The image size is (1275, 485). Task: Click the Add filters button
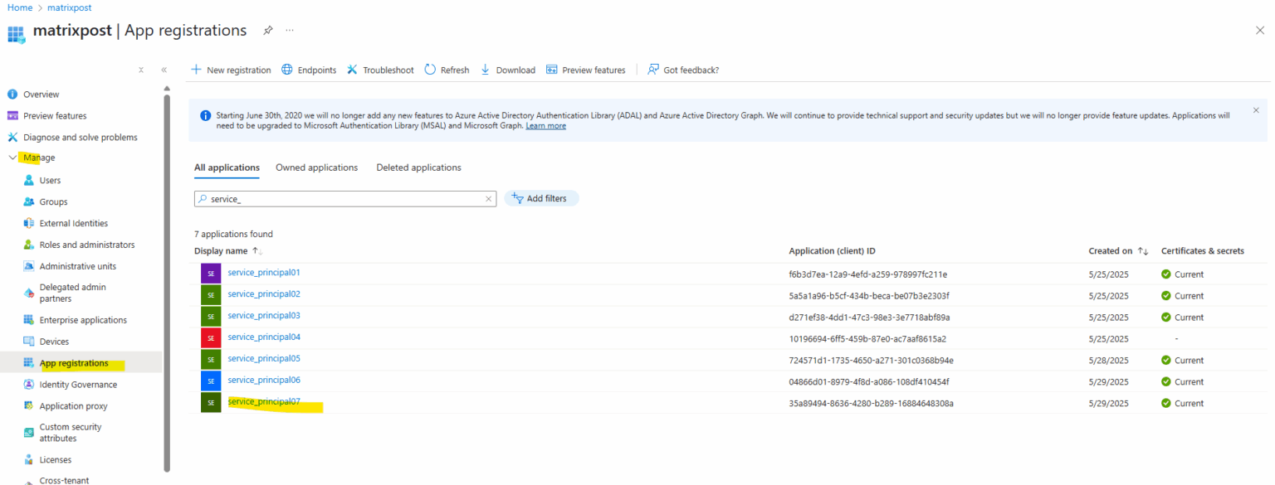pos(541,198)
